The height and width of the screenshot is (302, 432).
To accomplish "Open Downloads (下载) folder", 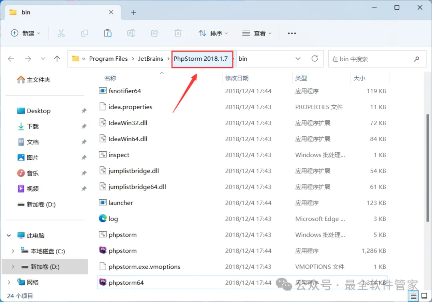I will pyautogui.click(x=28, y=126).
